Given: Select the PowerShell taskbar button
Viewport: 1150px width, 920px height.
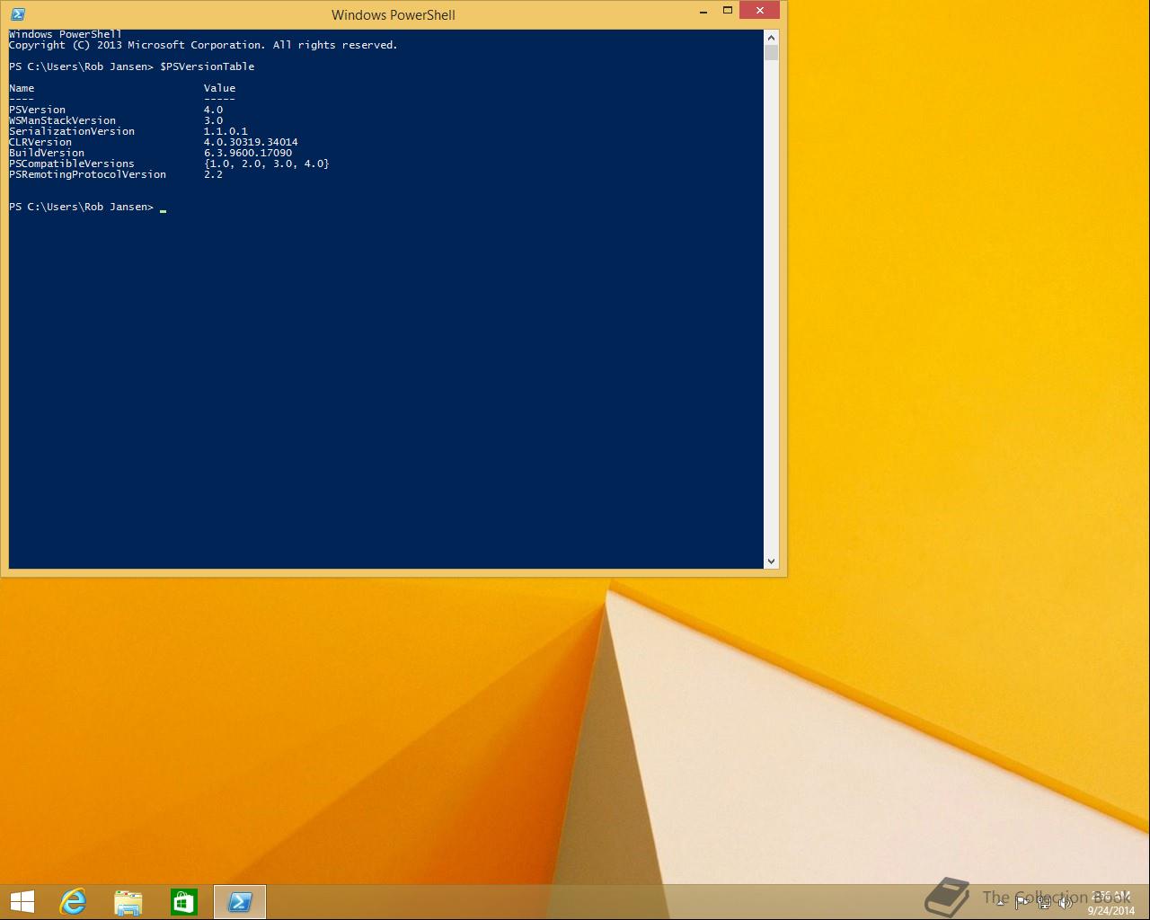Looking at the screenshot, I should (240, 901).
